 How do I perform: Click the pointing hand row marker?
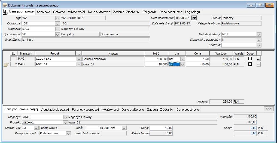[6, 65]
